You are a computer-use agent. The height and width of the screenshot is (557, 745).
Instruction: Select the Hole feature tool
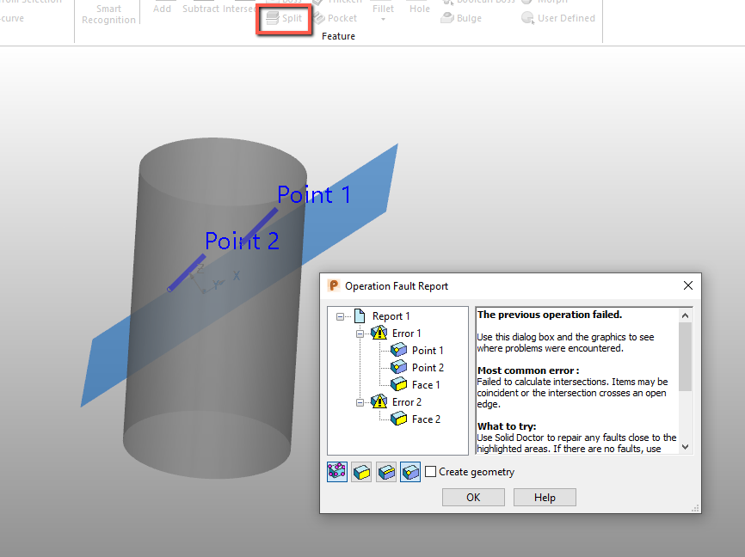point(419,8)
